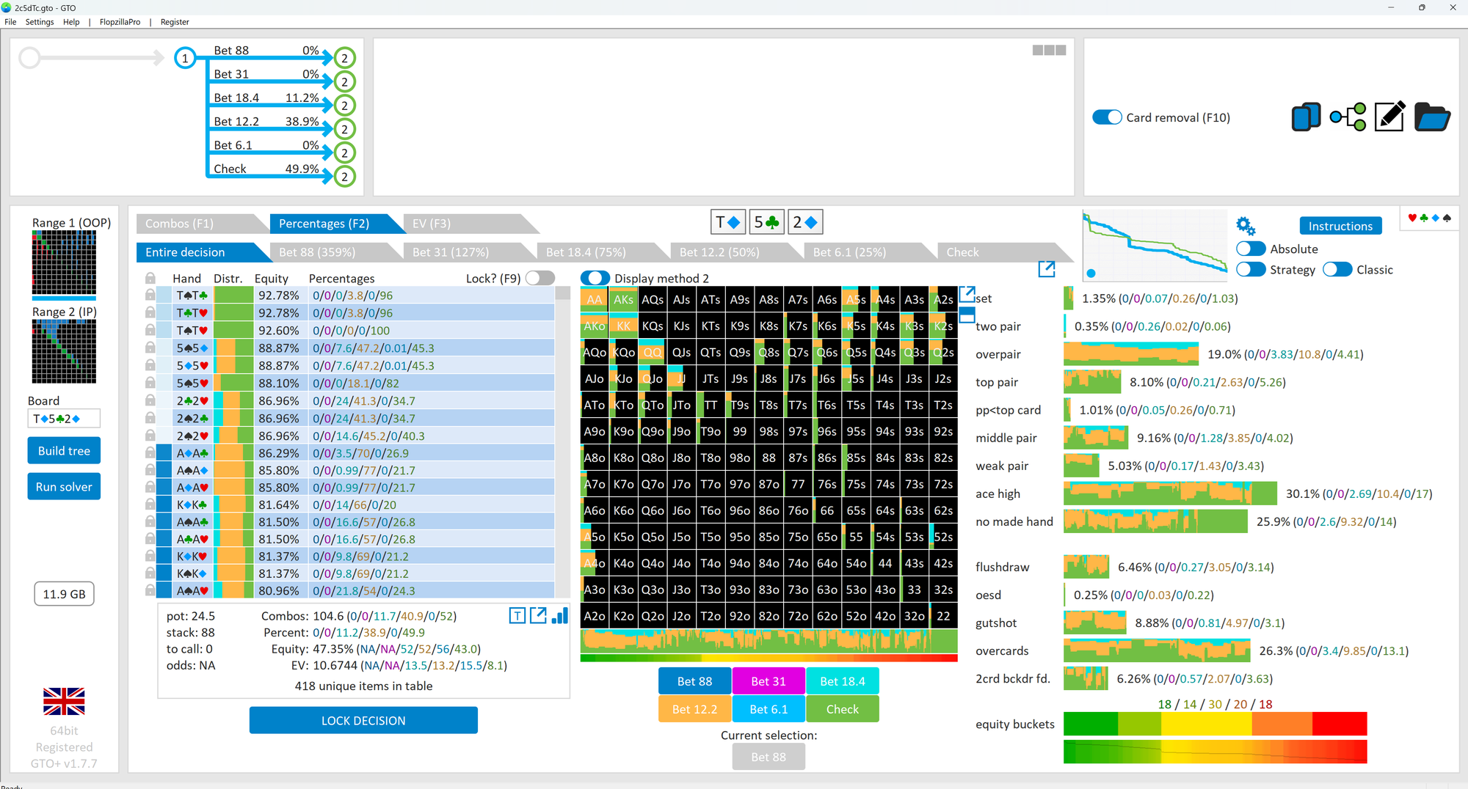Select the magenta Bet 31 color button
This screenshot has width=1468, height=789.
[x=768, y=681]
